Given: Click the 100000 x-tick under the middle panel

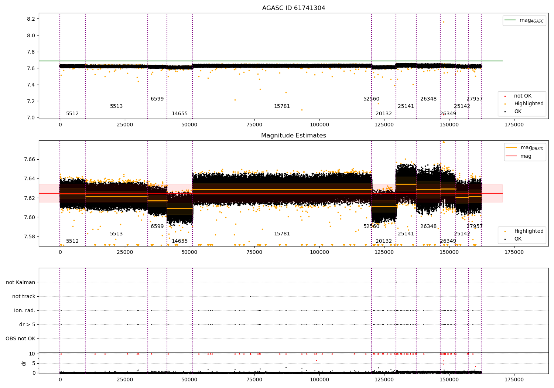Looking at the screenshot, I should coord(319,252).
